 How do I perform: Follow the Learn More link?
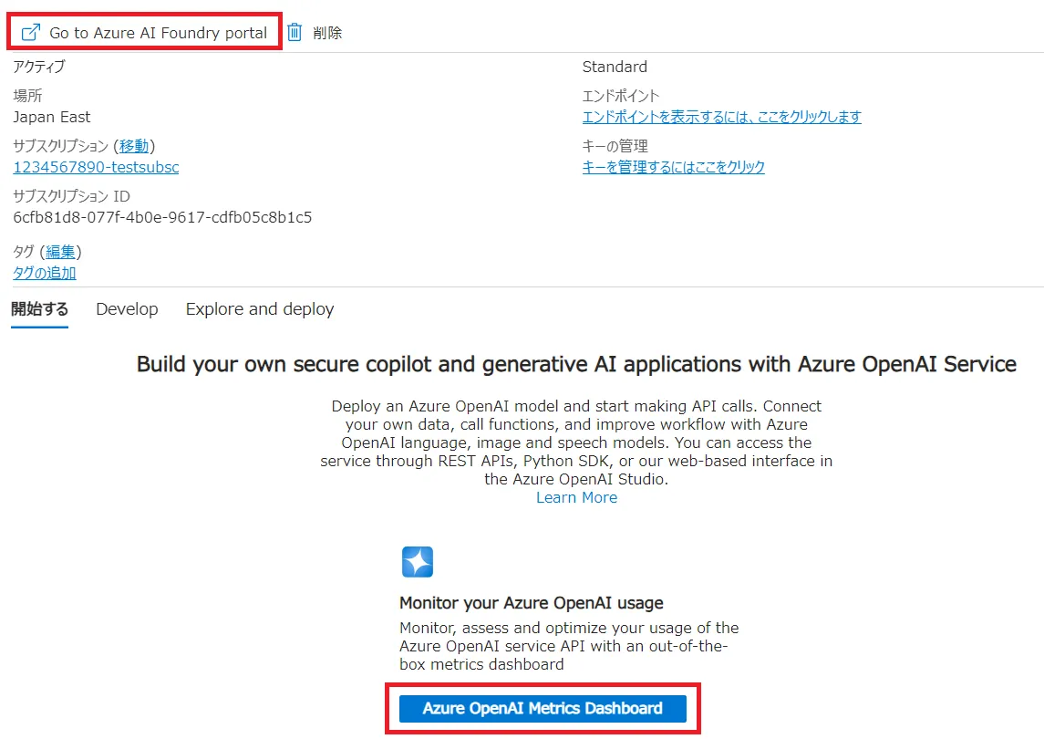pyautogui.click(x=576, y=497)
